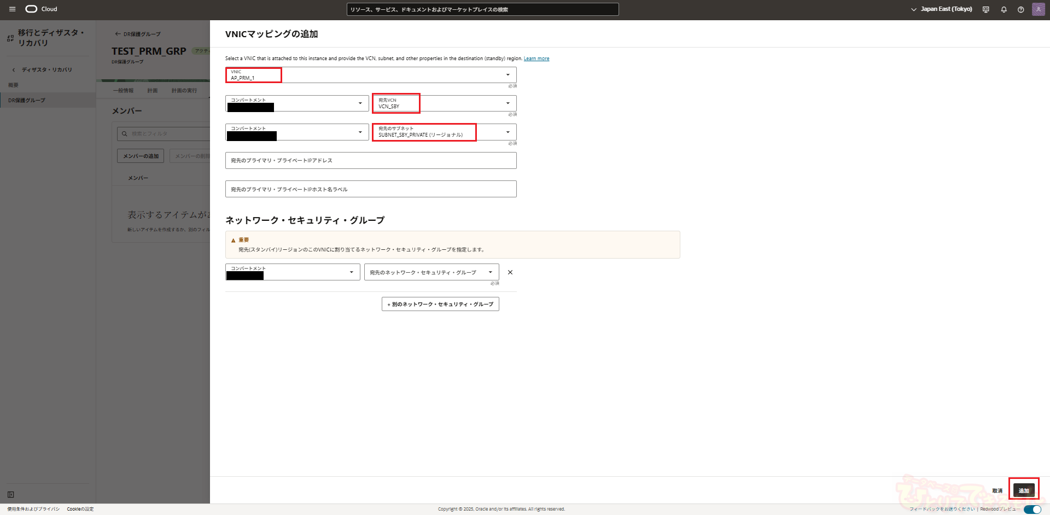The image size is (1050, 515).
Task: Expand the VNIC dropdown showing AP_PRM_1
Action: tap(371, 75)
